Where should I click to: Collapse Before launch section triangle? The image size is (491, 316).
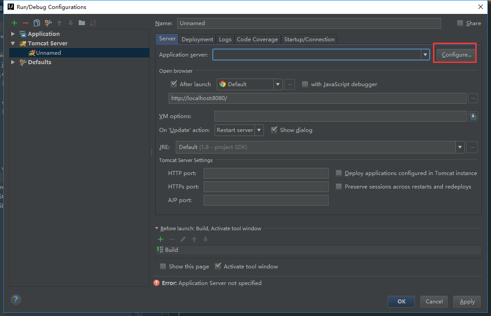pyautogui.click(x=157, y=228)
